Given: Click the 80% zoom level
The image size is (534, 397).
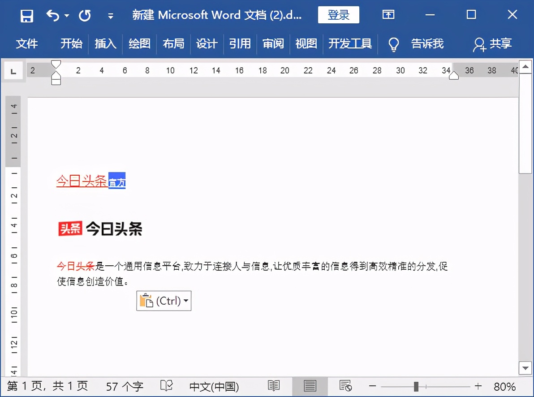Looking at the screenshot, I should (x=505, y=386).
